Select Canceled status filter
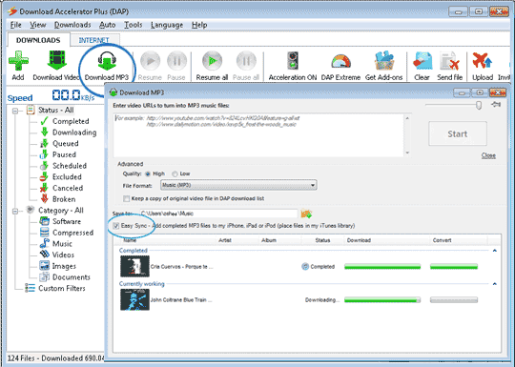 [68, 188]
